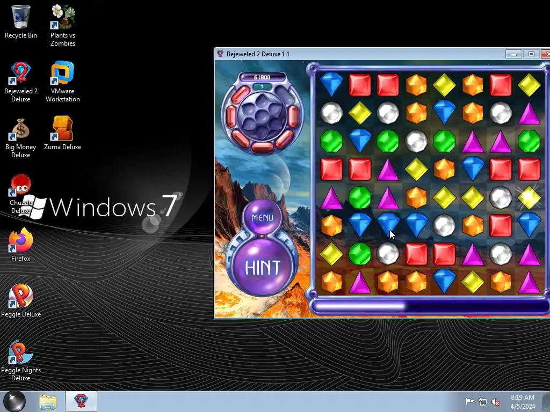The height and width of the screenshot is (412, 550).
Task: Select the sparkling yellow hint gem
Action: click(x=529, y=197)
